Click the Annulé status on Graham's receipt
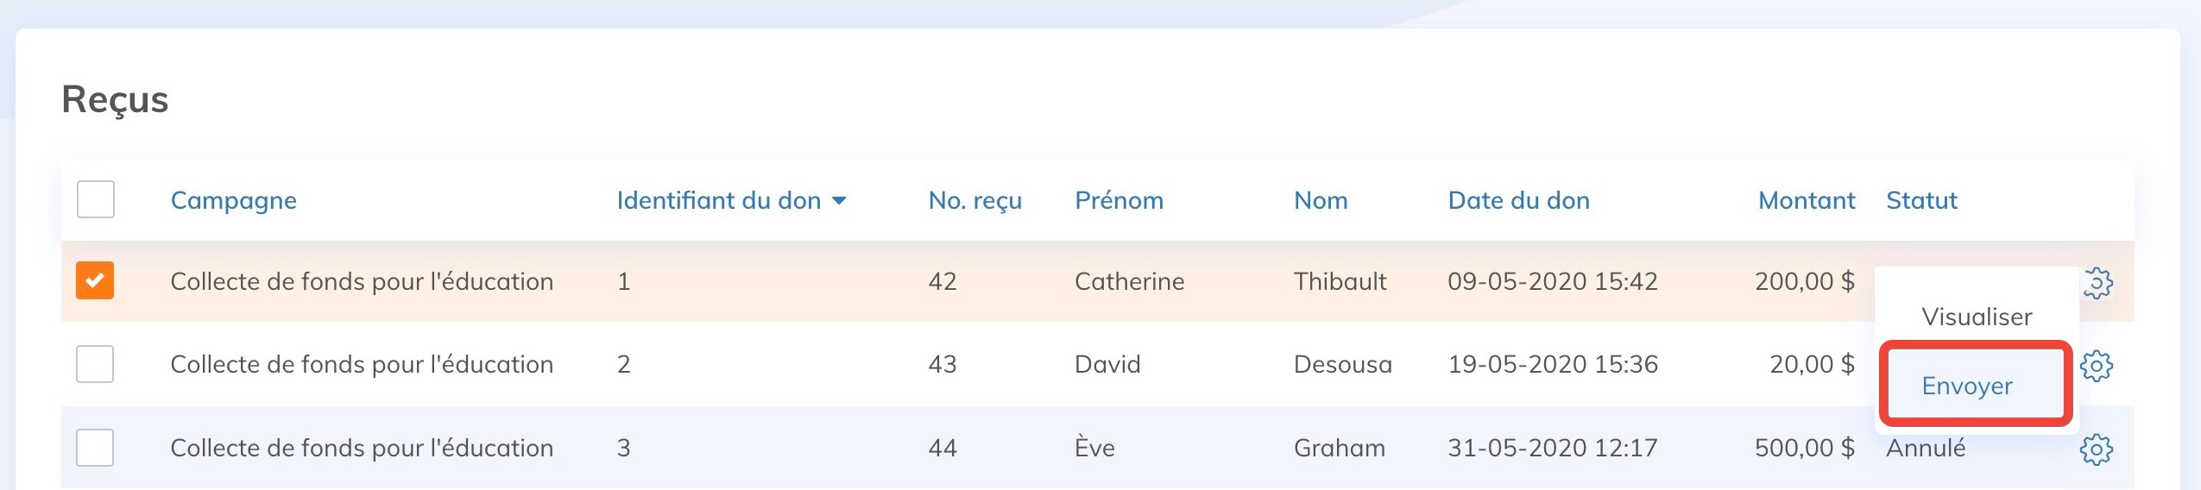 (x=1926, y=448)
